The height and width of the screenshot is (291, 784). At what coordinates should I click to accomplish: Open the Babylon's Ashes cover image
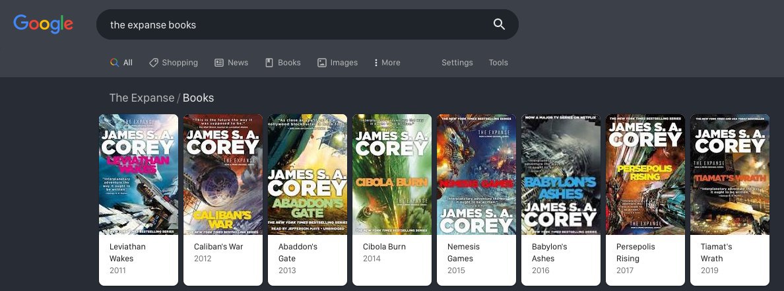point(561,174)
